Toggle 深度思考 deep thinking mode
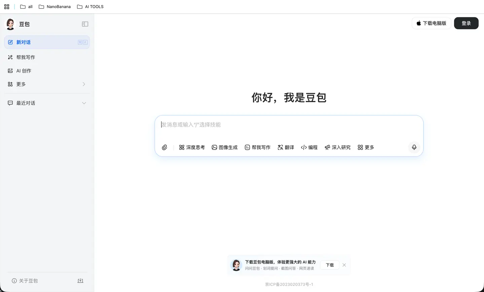 click(x=192, y=148)
